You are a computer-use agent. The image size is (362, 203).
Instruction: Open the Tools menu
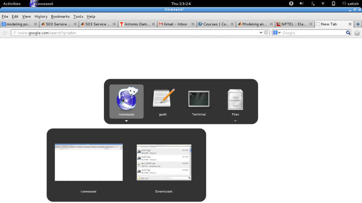(78, 16)
